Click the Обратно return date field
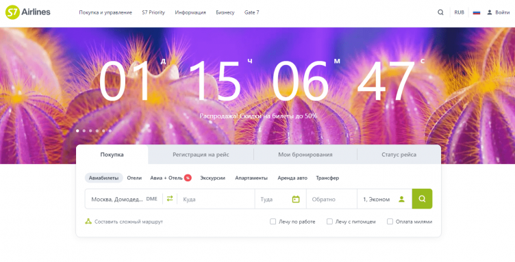This screenshot has height=262, width=515. pyautogui.click(x=331, y=199)
